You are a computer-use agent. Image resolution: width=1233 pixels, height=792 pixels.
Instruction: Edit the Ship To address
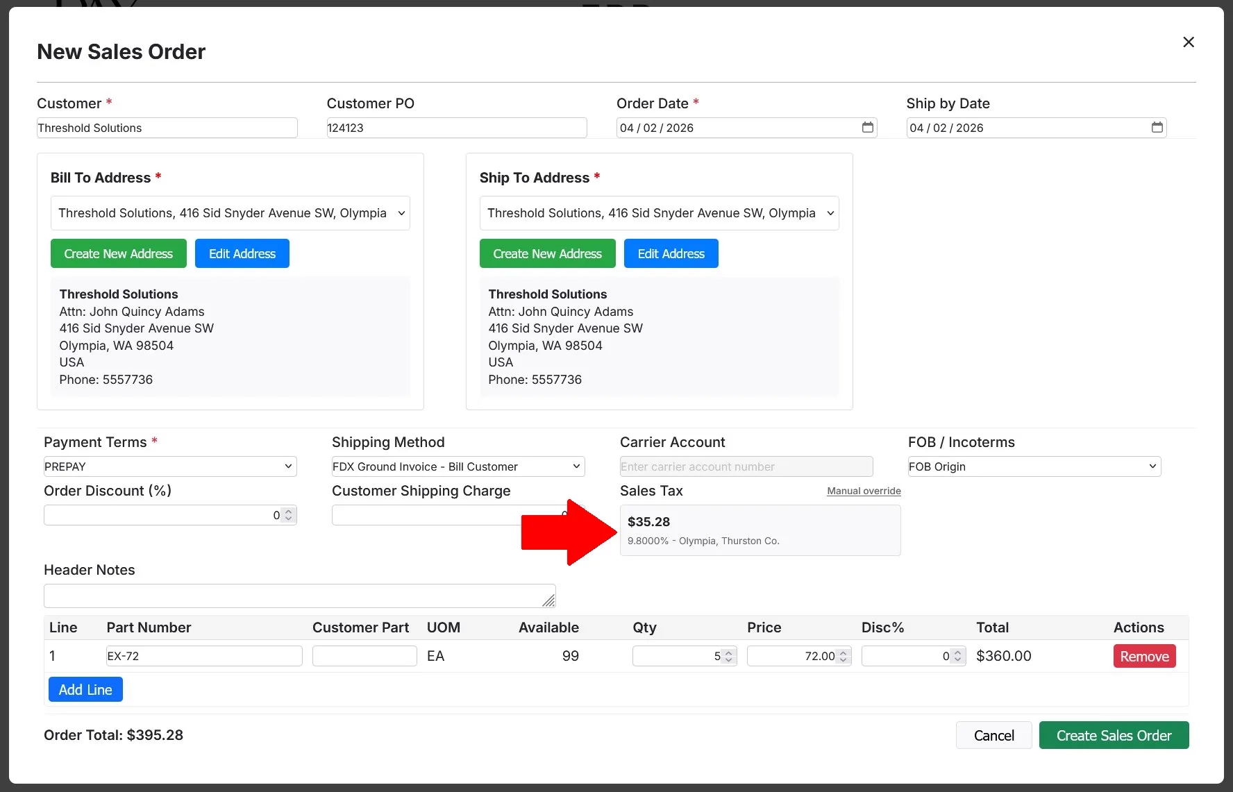click(670, 253)
